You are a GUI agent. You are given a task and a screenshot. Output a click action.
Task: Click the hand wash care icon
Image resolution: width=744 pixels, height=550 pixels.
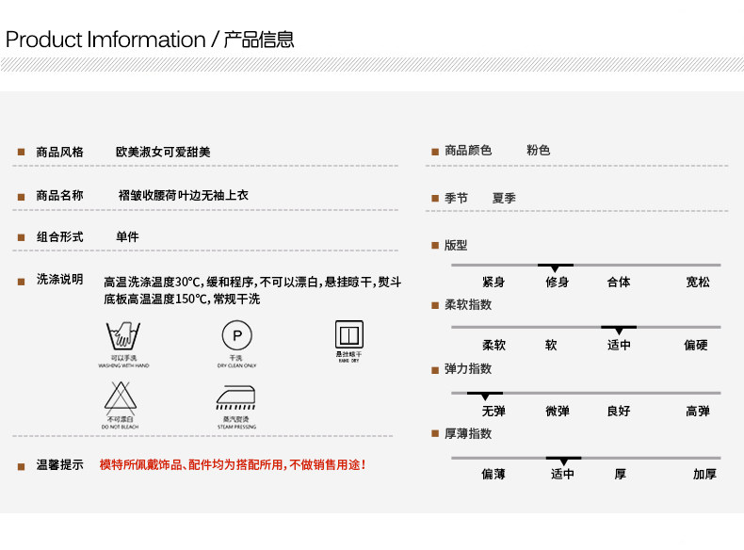[123, 335]
